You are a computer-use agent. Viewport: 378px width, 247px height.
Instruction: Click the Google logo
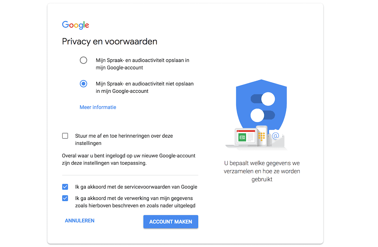tap(75, 25)
